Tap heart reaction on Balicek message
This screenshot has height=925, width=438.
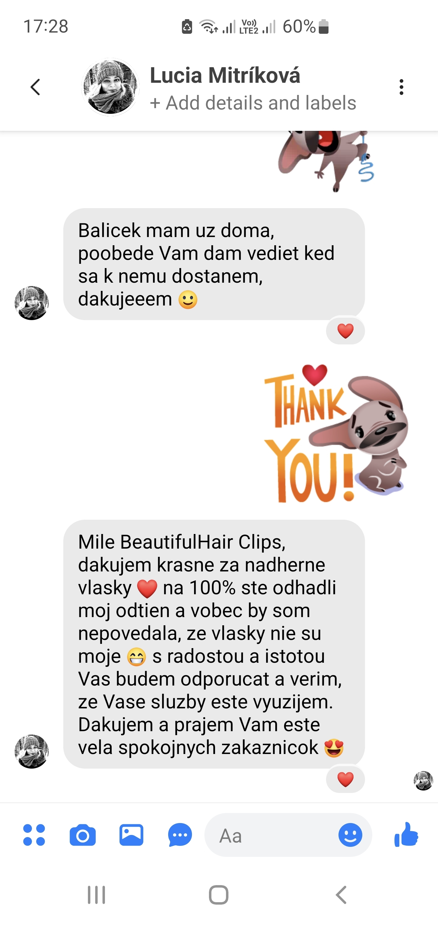click(345, 331)
